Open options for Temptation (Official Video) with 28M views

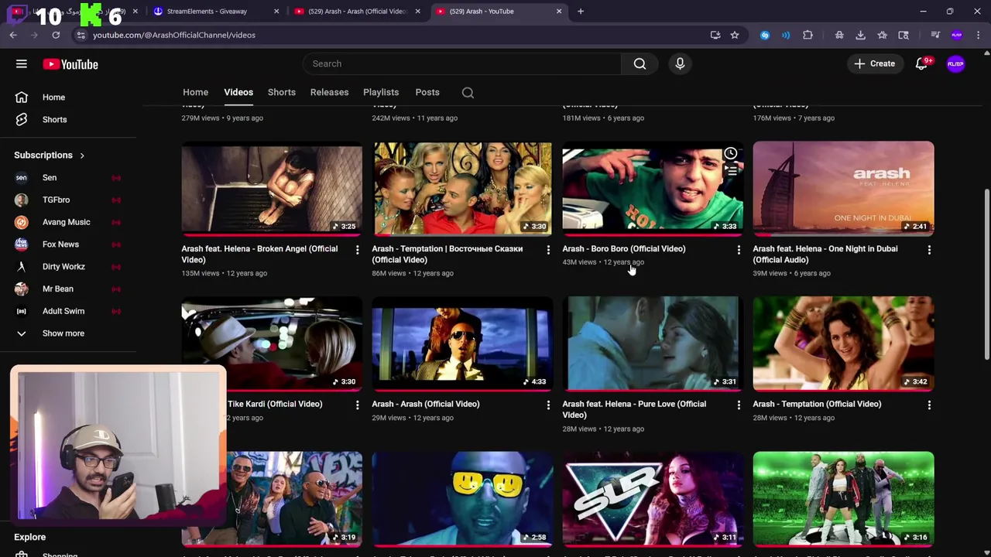[929, 405]
